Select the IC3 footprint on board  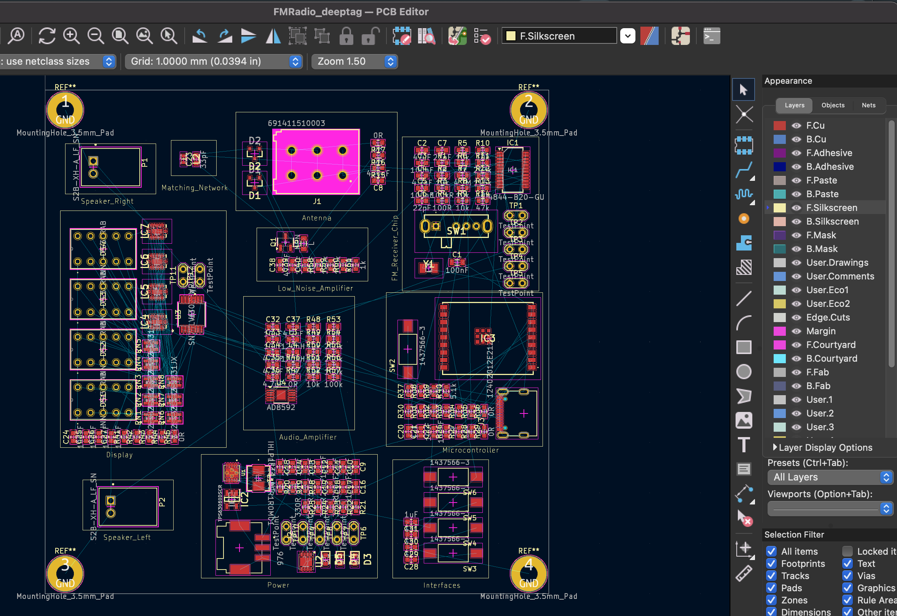[x=487, y=338]
